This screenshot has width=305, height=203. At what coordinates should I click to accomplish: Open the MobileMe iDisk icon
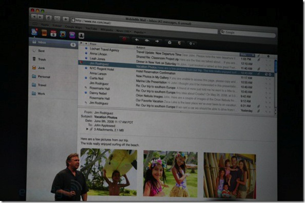tap(72, 35)
